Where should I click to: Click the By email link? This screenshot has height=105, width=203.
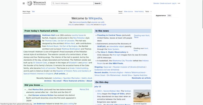click(x=57, y=81)
